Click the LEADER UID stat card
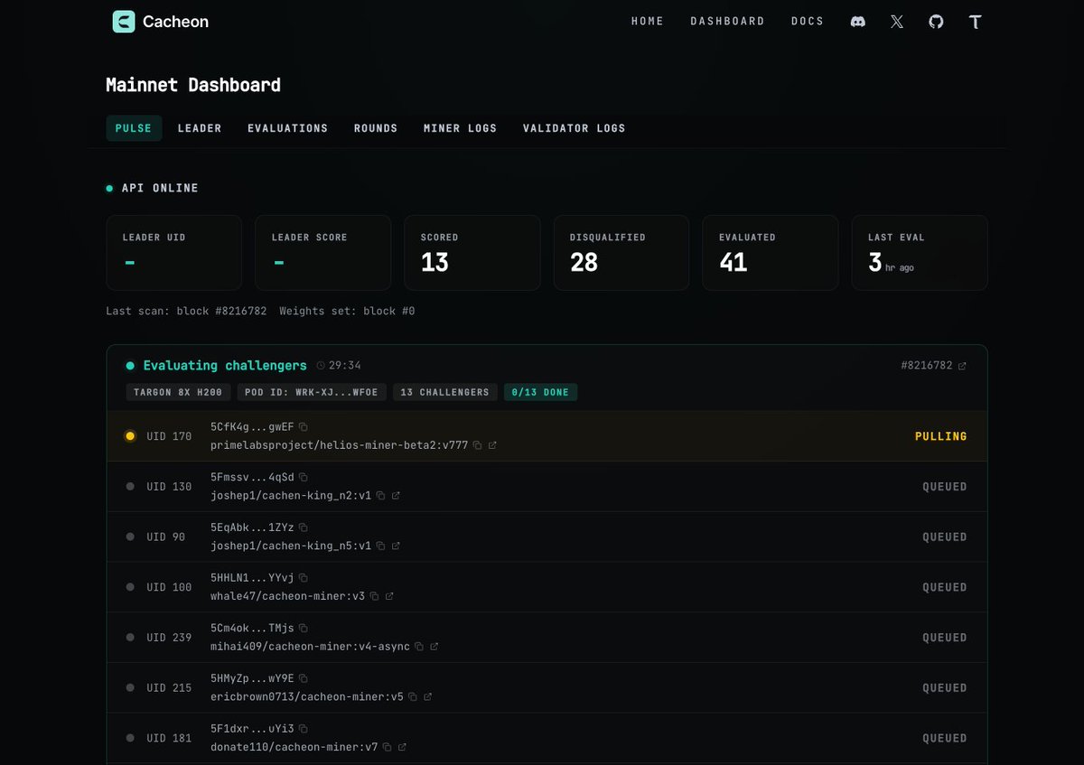Image resolution: width=1084 pixels, height=765 pixels. 174,253
